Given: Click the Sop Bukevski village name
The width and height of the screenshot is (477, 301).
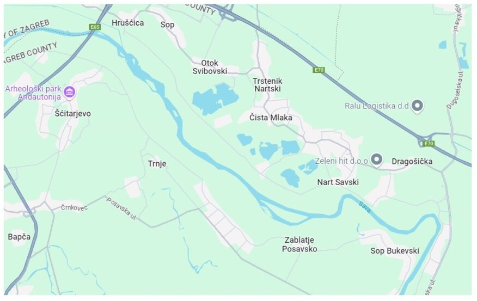Looking at the screenshot, I should (x=395, y=251).
